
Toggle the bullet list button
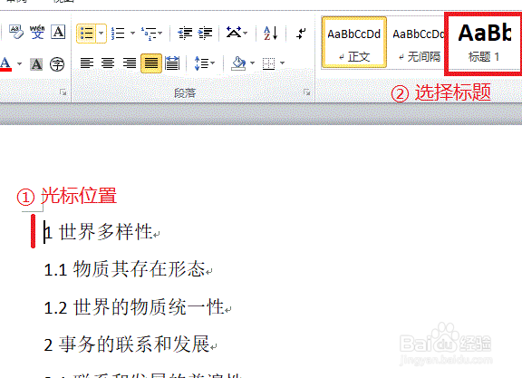point(87,34)
